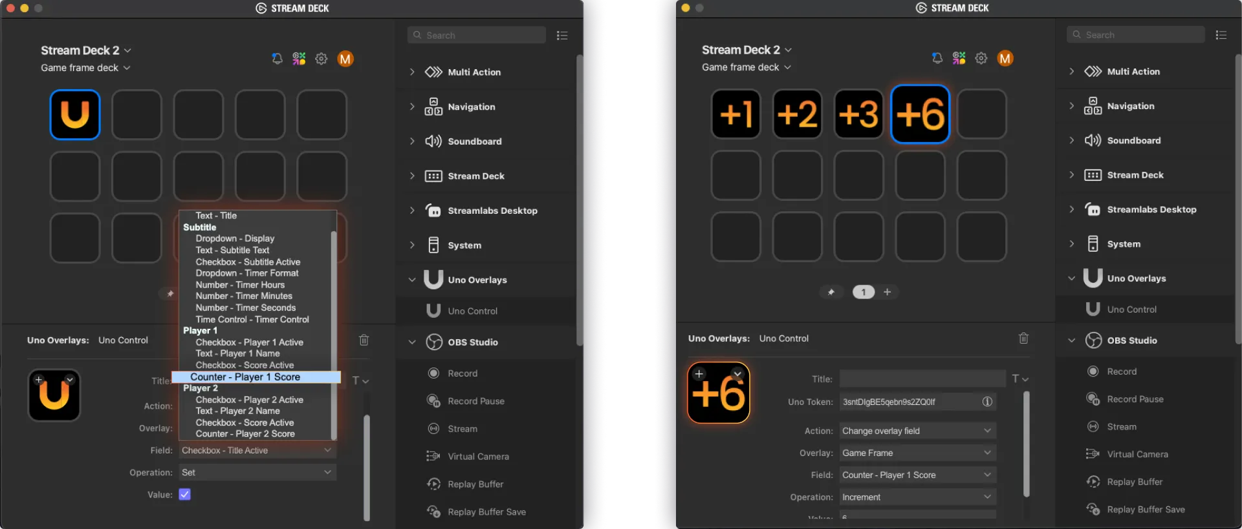Uncheck the Value checkbox

click(x=185, y=494)
